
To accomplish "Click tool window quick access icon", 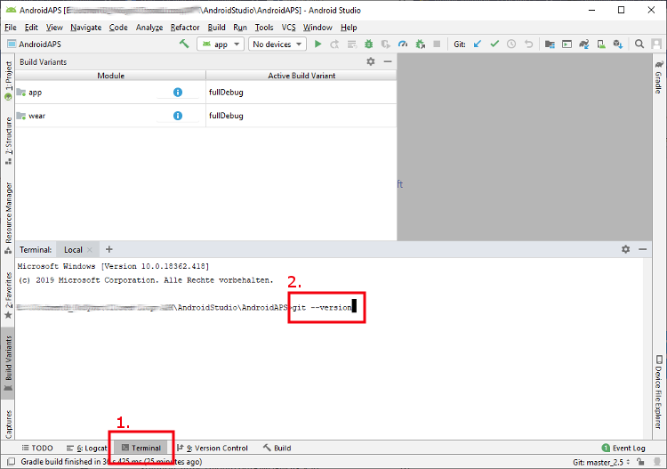I will click(x=11, y=462).
